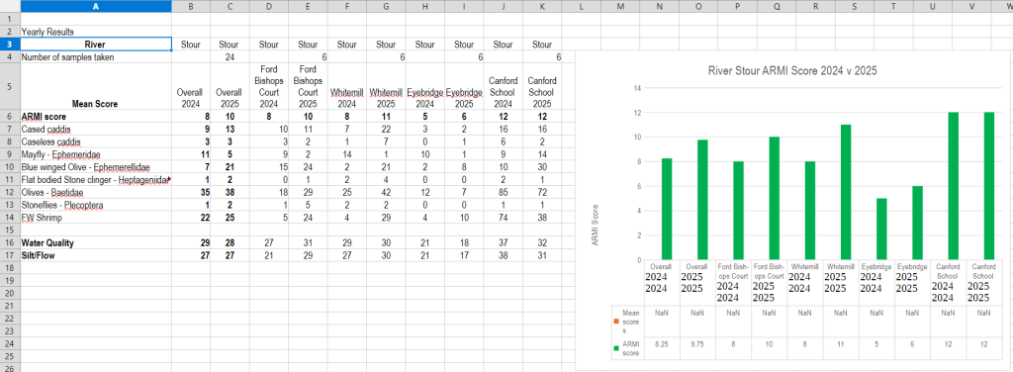Select the 'River' header cell
1013x372 pixels.
[96, 45]
